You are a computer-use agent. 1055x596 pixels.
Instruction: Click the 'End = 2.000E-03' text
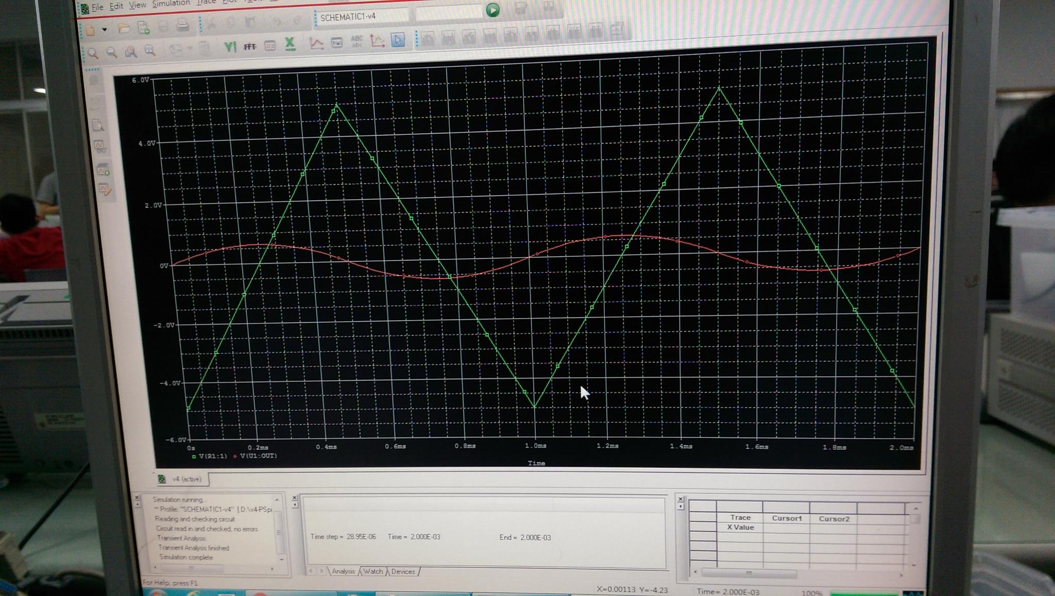(525, 537)
